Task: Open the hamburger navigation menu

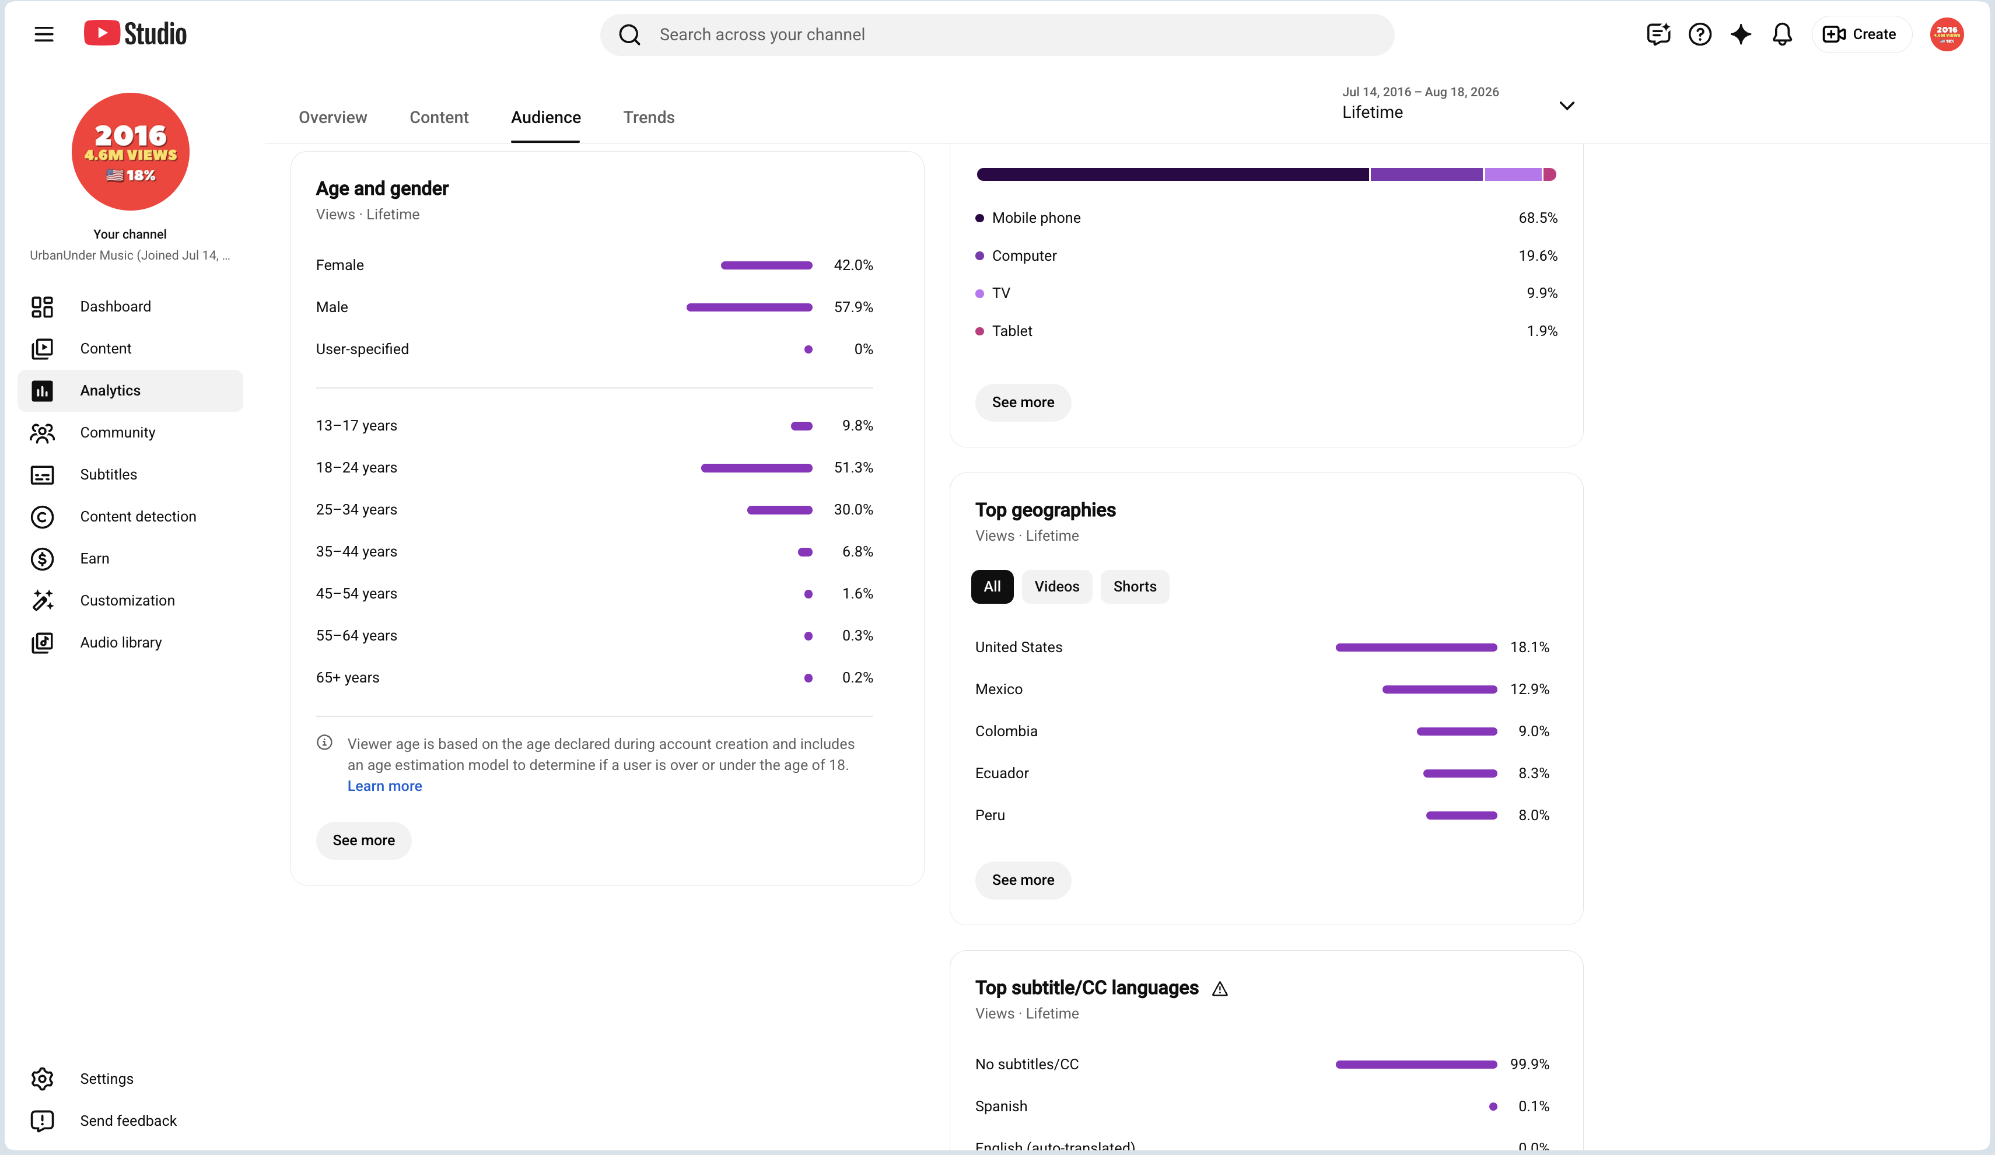Action: click(x=44, y=34)
